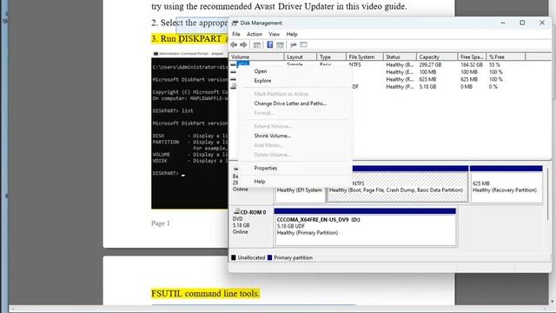
Task: Select the 625 MB Recovery Partition block
Action: 506,183
